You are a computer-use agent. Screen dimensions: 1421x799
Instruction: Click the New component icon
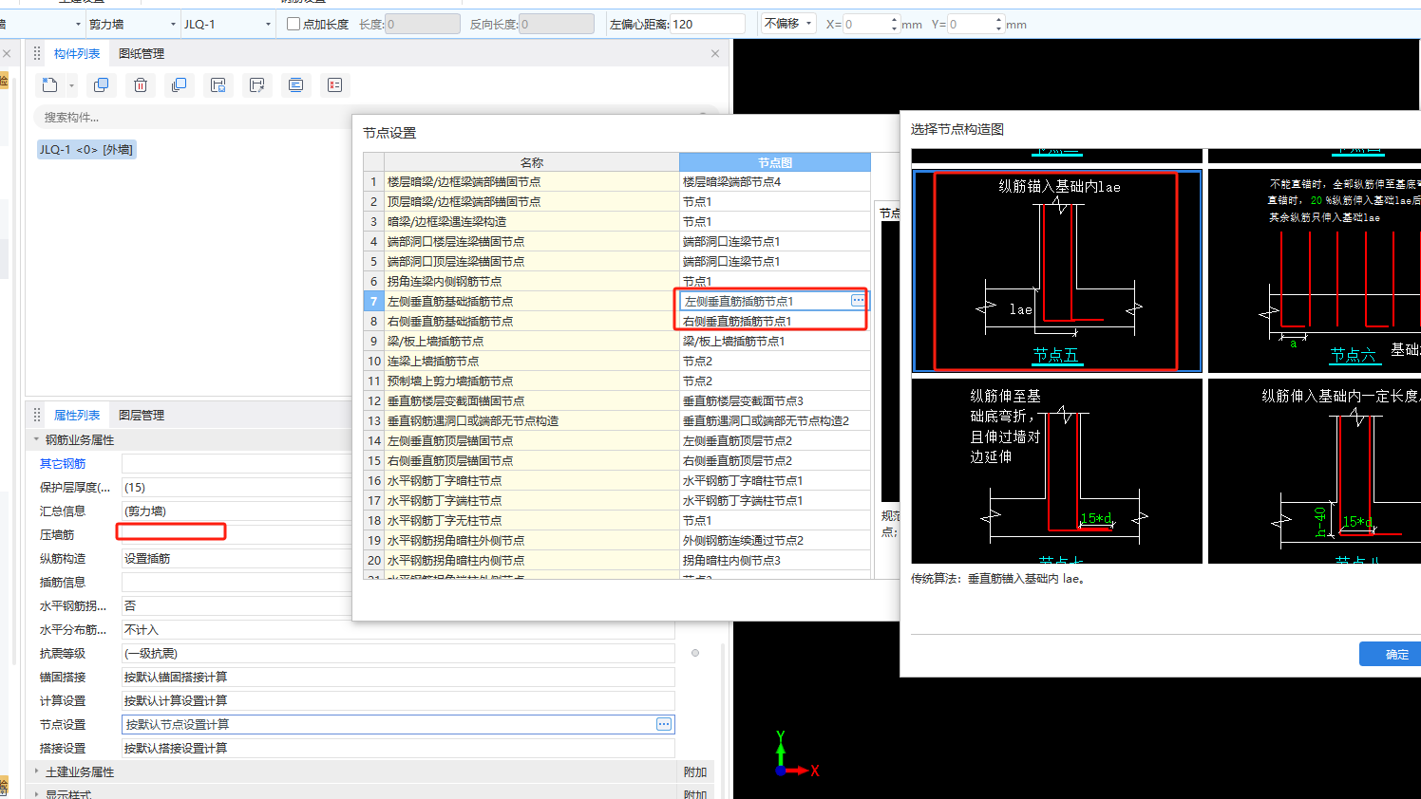pos(49,85)
